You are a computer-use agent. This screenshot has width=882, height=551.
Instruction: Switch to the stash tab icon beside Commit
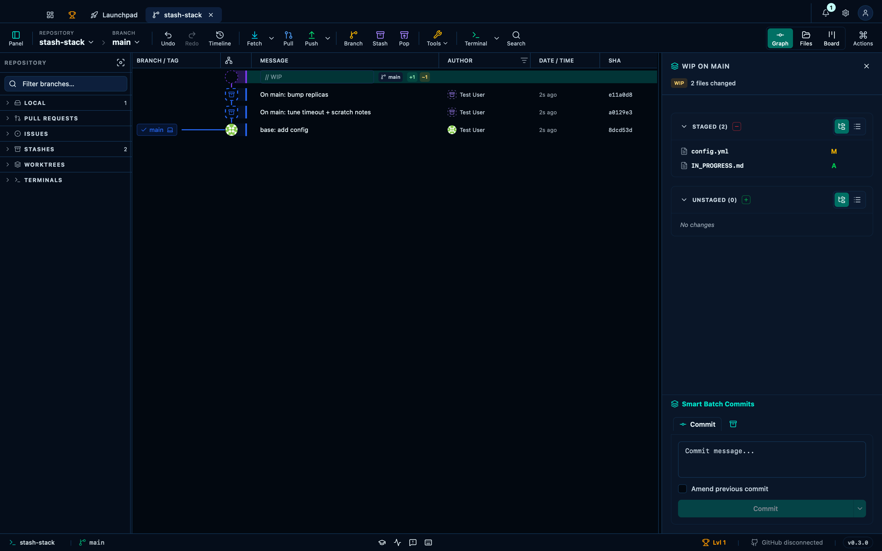click(733, 424)
